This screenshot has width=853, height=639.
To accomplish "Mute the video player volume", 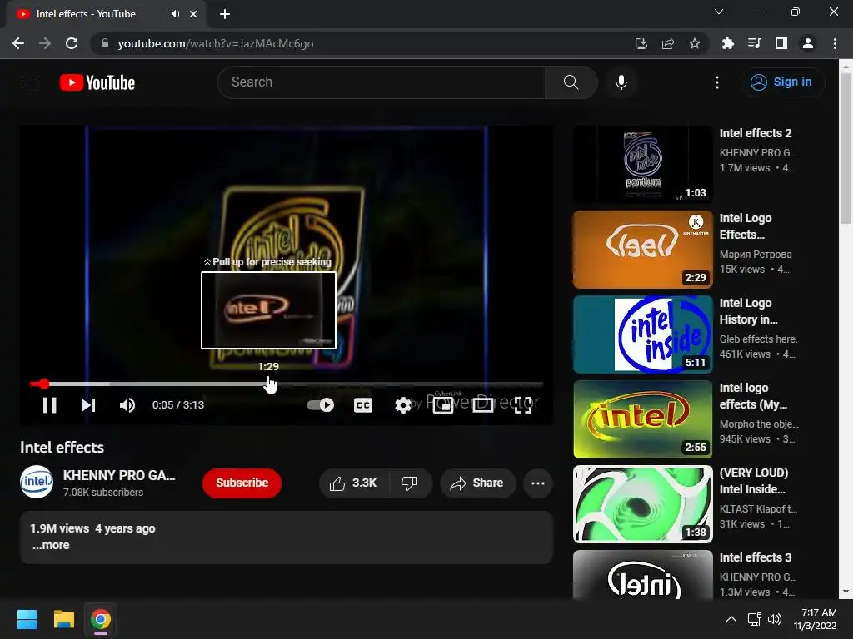I will pyautogui.click(x=127, y=405).
